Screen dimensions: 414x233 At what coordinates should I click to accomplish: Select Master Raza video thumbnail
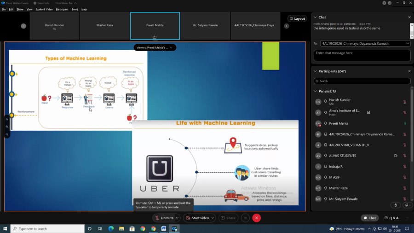pos(104,26)
